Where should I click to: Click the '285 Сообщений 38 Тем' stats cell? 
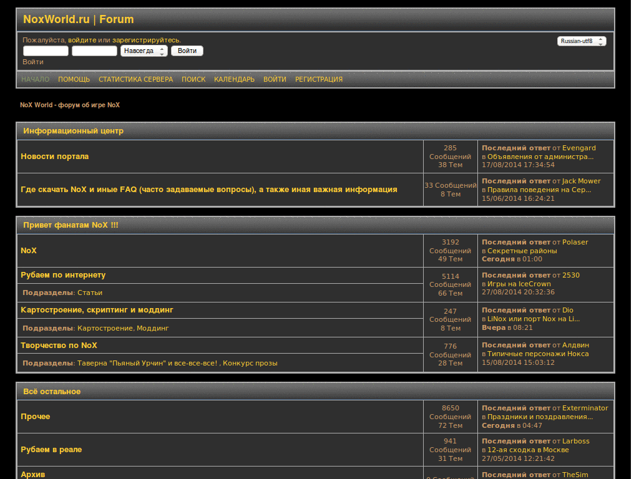click(451, 157)
